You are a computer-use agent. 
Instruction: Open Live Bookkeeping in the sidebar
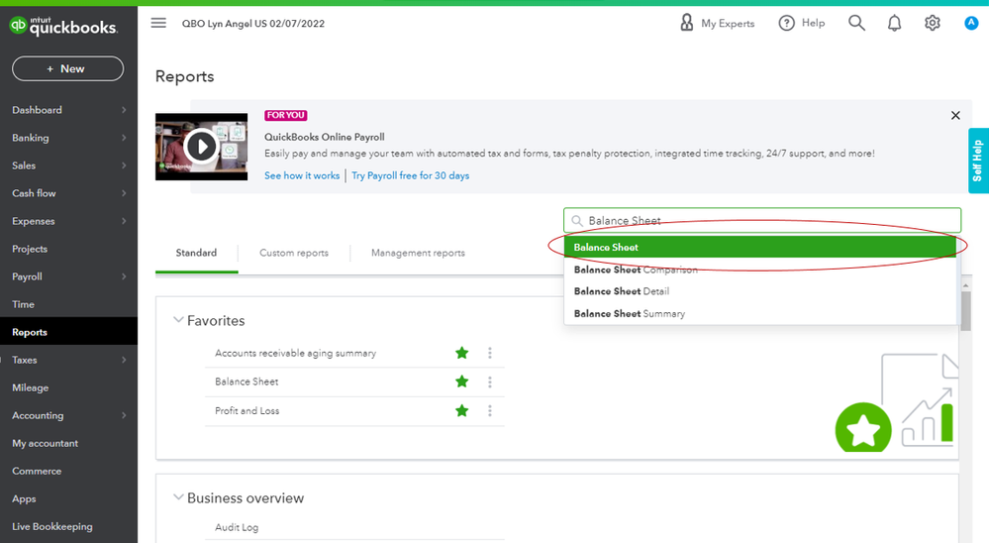click(x=51, y=526)
